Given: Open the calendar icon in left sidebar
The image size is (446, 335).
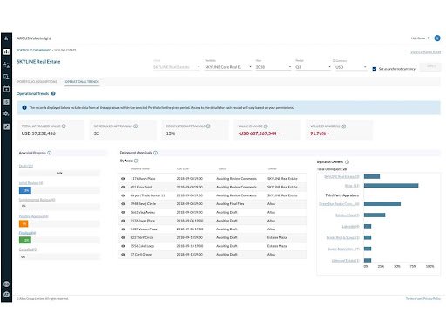Looking at the screenshot, I should tap(6, 89).
